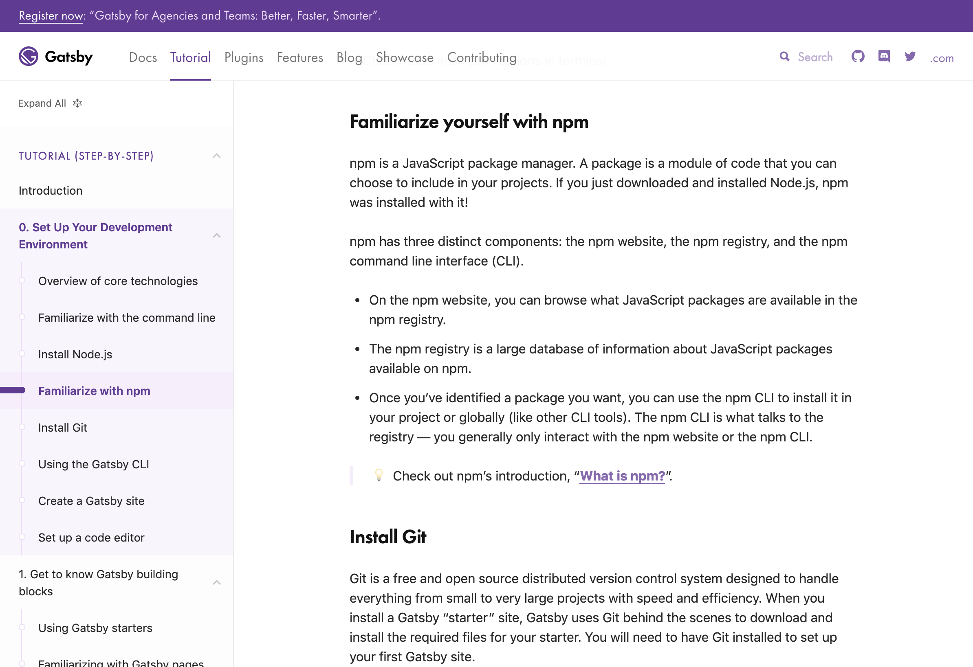Image resolution: width=973 pixels, height=667 pixels.
Task: Open the GitHub icon link
Action: click(x=858, y=57)
